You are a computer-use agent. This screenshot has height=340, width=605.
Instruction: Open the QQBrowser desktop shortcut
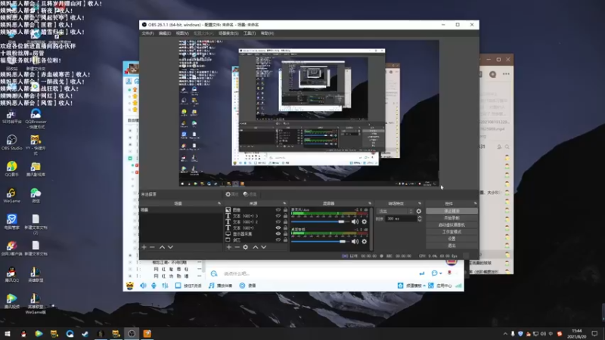36,118
